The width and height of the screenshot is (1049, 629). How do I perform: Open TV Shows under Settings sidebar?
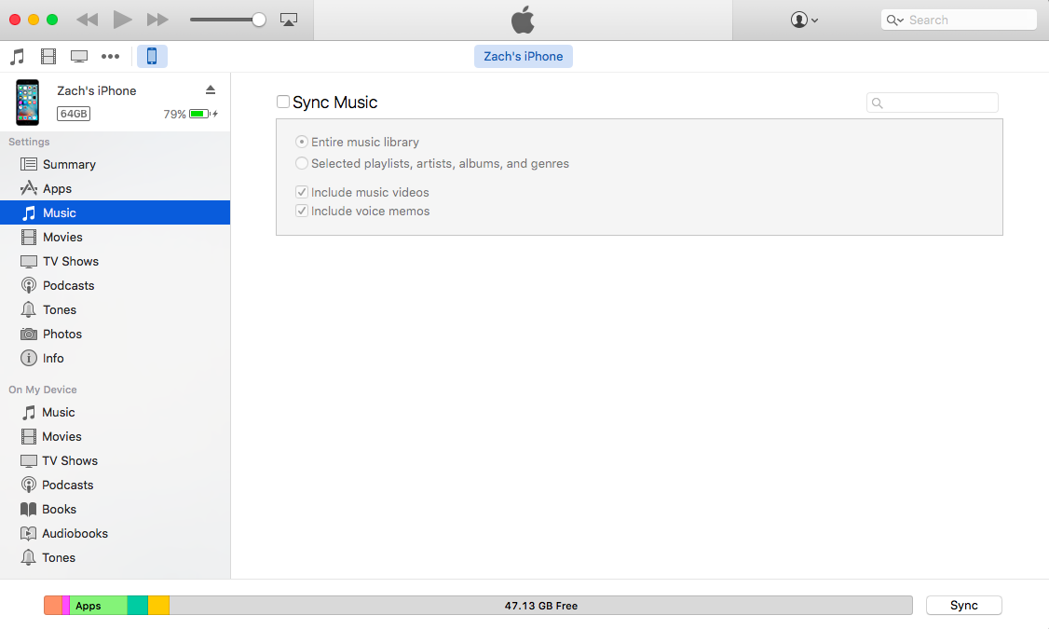coord(116,261)
